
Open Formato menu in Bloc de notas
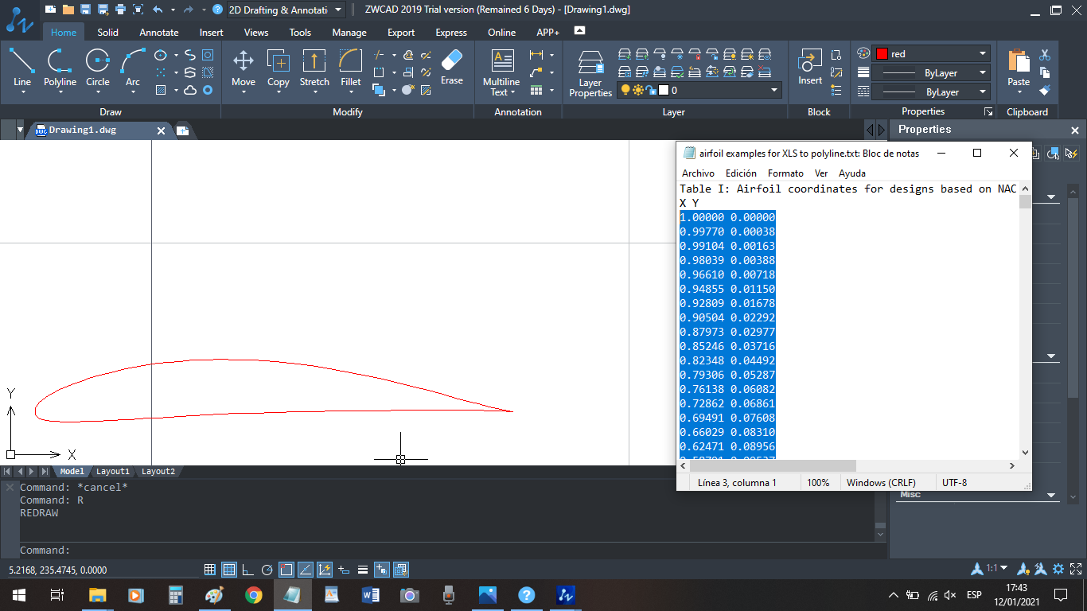(x=785, y=173)
